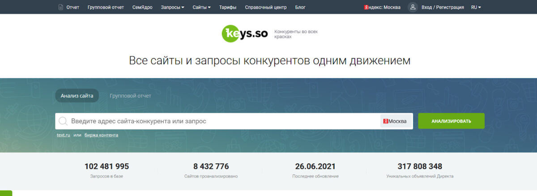Click the user avatar icon

click(413, 7)
